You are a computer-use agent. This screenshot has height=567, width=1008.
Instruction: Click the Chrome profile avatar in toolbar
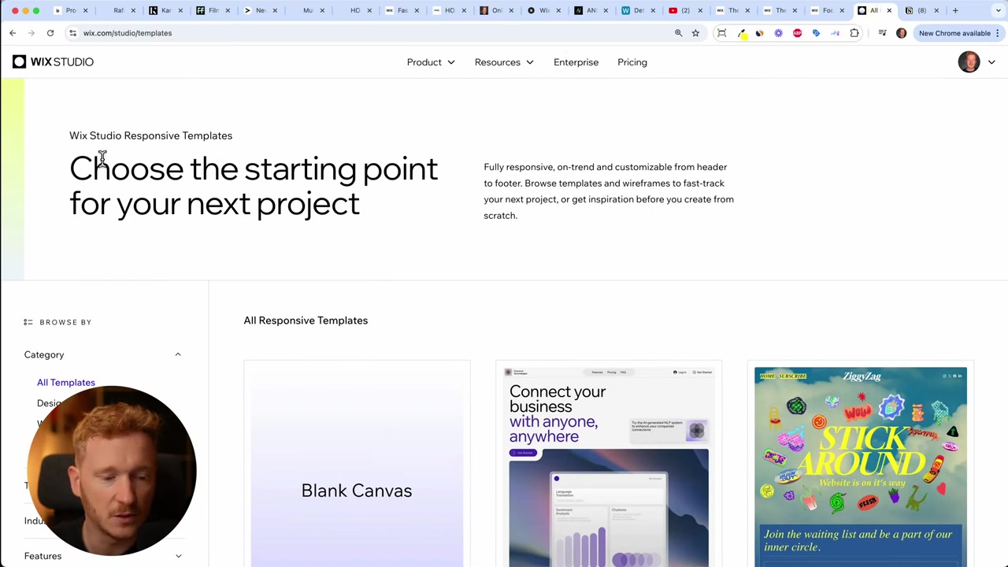(902, 33)
